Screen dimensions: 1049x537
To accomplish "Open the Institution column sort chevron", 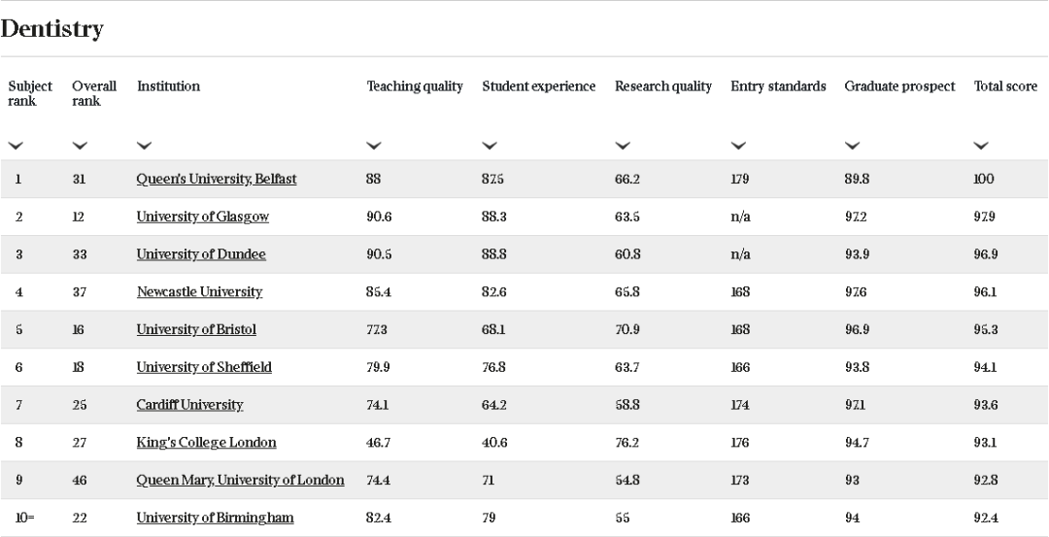I will (x=144, y=146).
